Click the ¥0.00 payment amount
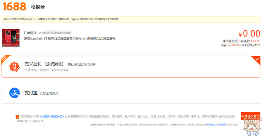The width and height of the screenshot is (263, 136). click(x=249, y=33)
